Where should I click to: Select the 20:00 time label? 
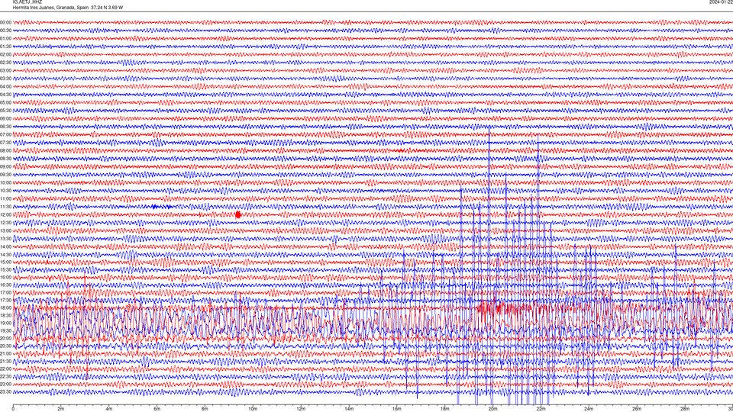(5, 338)
